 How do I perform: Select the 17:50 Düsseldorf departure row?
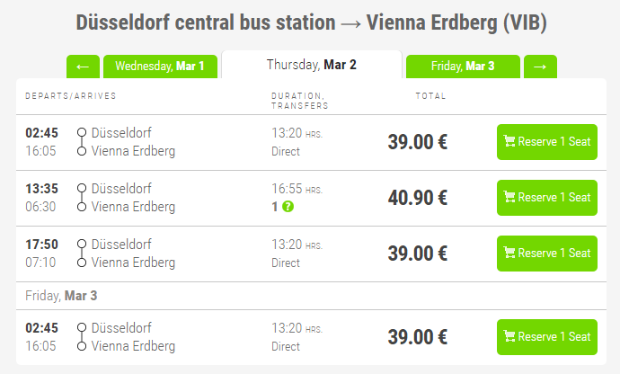coord(121,245)
